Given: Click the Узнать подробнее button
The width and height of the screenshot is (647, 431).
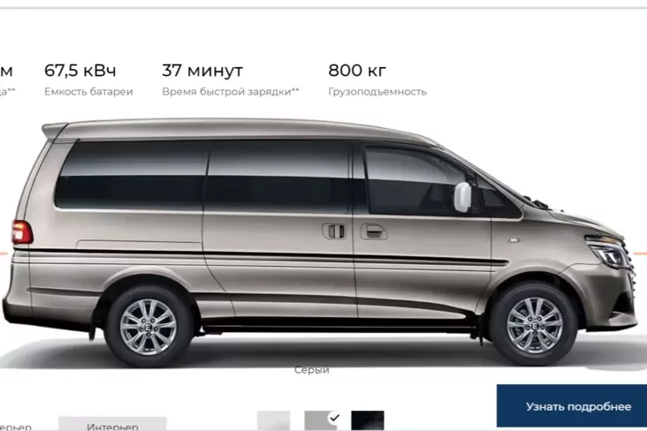Looking at the screenshot, I should (572, 406).
